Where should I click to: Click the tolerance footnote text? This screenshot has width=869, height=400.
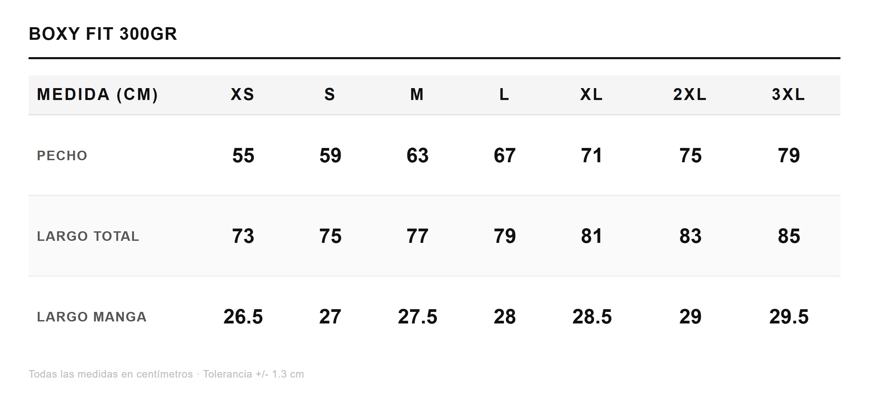[x=166, y=374]
